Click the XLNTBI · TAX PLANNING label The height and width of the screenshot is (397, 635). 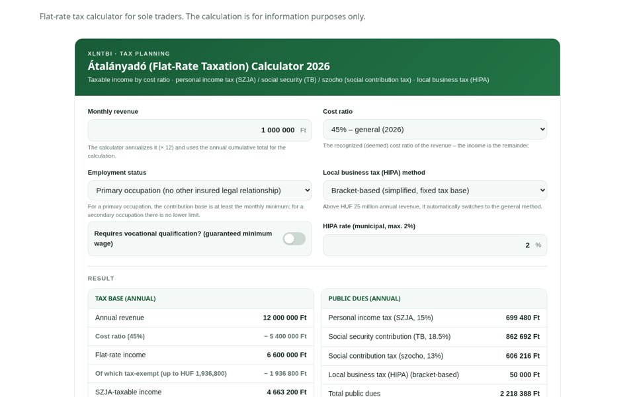click(x=129, y=54)
